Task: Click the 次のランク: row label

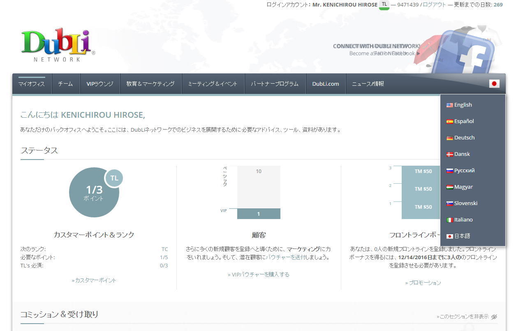Action: pos(33,249)
